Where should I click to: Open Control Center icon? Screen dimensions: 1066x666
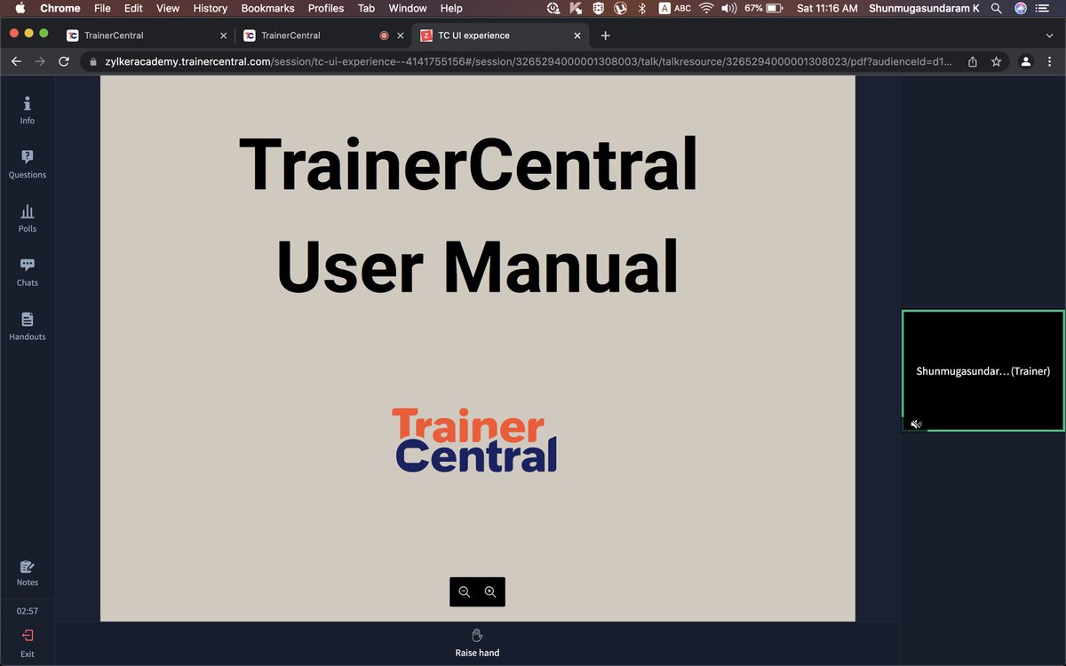[1043, 8]
